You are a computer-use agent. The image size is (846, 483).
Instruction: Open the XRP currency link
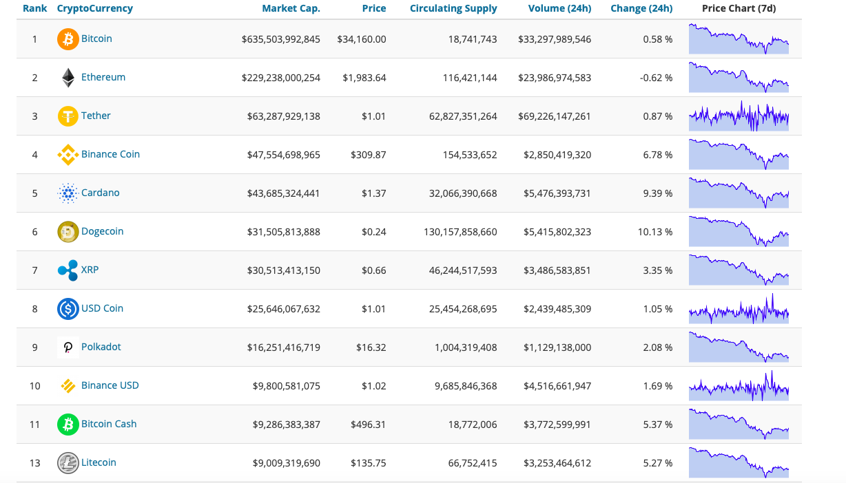click(x=90, y=270)
